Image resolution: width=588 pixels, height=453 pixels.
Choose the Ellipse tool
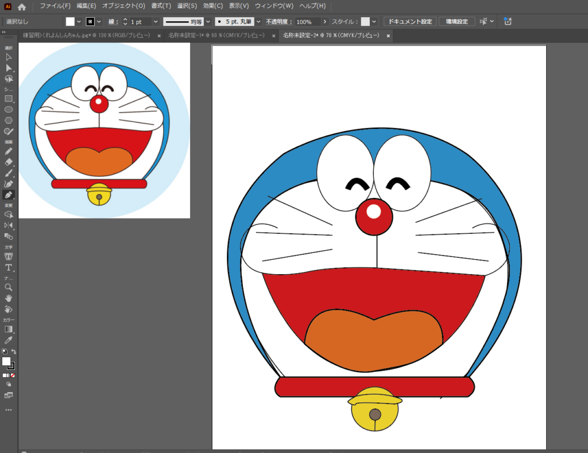pyautogui.click(x=9, y=110)
